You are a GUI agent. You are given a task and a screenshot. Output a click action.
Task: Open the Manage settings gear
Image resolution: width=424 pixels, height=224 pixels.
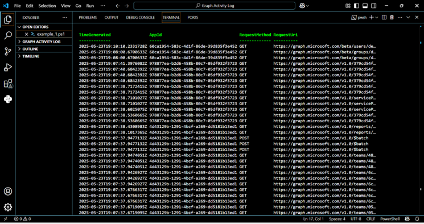8,208
